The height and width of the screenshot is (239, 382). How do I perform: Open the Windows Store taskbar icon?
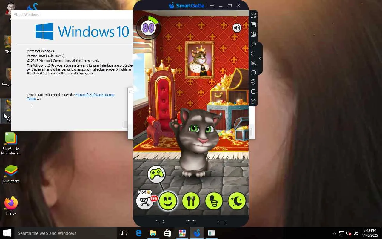167,233
